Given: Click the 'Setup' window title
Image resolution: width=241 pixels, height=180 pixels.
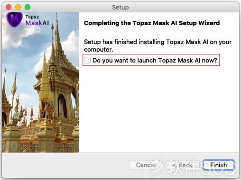Looking at the screenshot, I should pyautogui.click(x=120, y=7).
